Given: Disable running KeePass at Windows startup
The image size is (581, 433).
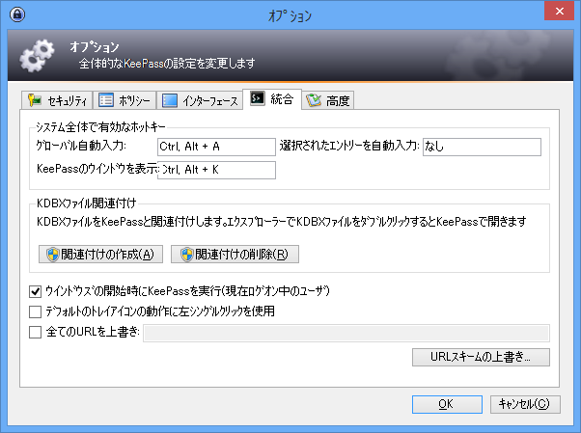Looking at the screenshot, I should [36, 291].
